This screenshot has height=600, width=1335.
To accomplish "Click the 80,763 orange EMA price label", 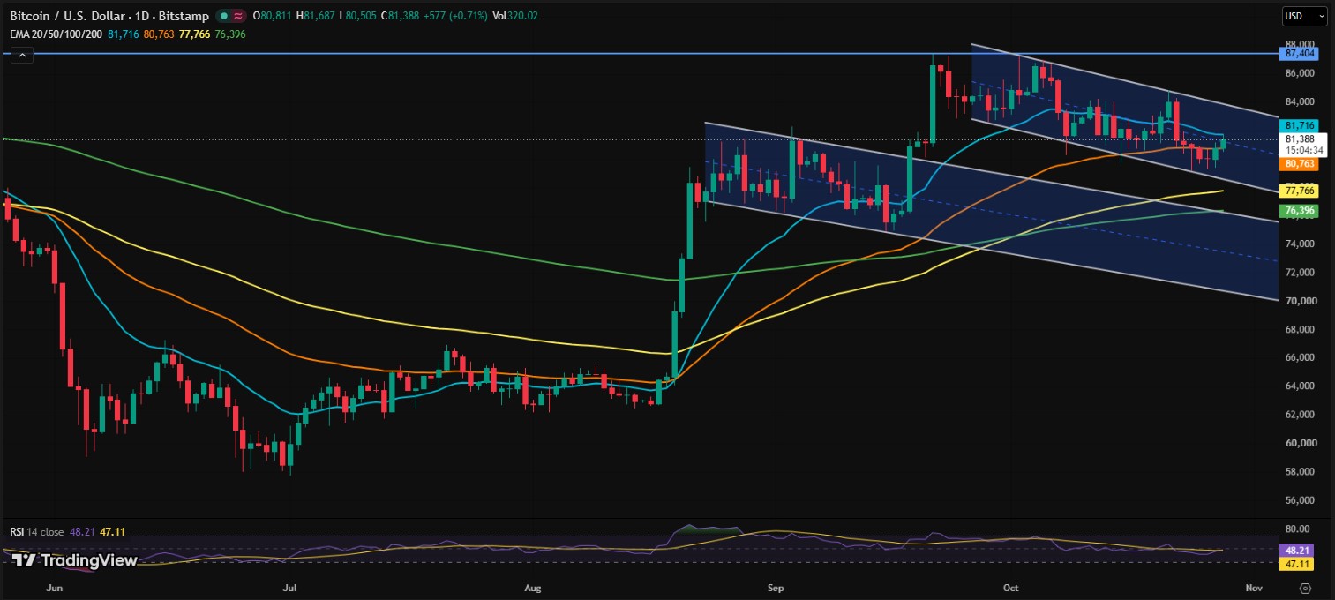I will pos(1301,164).
